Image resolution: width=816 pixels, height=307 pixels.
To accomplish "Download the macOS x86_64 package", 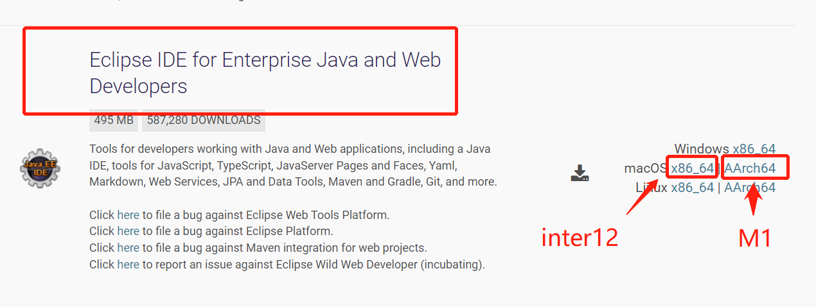I will pos(692,168).
